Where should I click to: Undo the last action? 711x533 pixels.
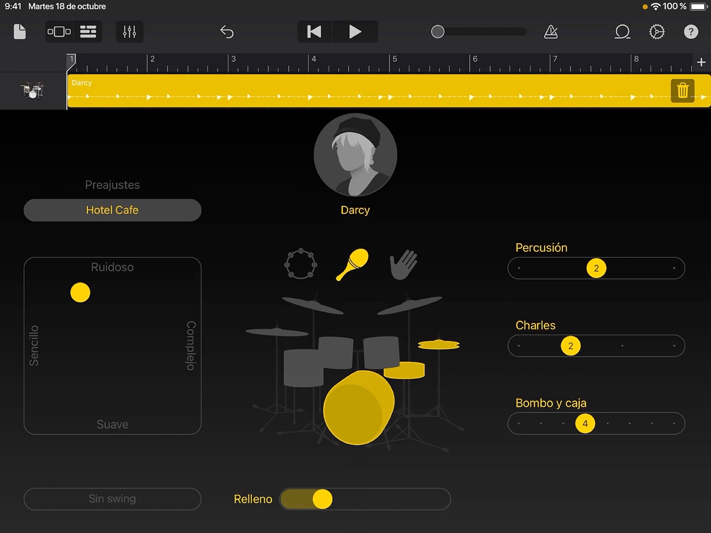pyautogui.click(x=226, y=32)
